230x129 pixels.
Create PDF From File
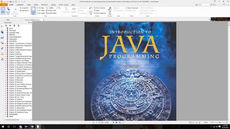click(x=91, y=11)
